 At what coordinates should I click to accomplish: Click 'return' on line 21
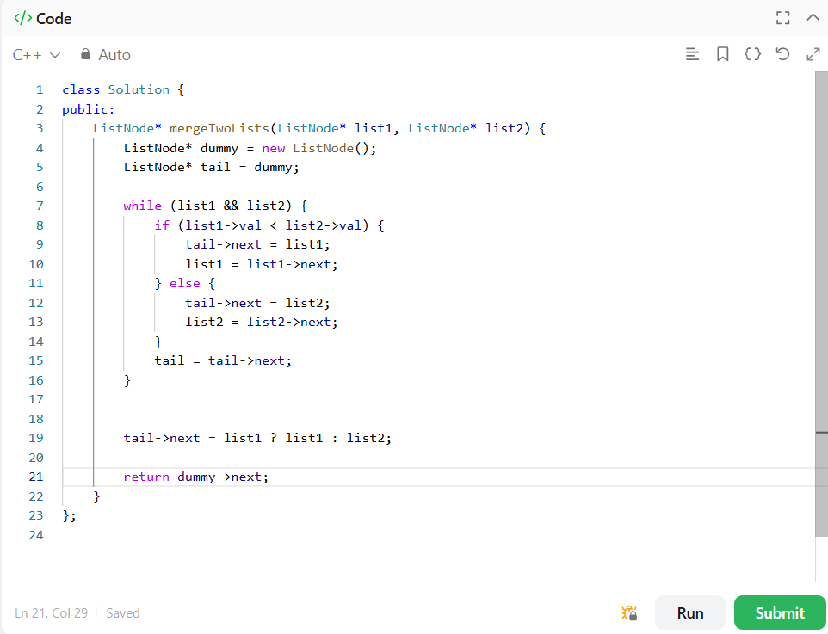146,477
